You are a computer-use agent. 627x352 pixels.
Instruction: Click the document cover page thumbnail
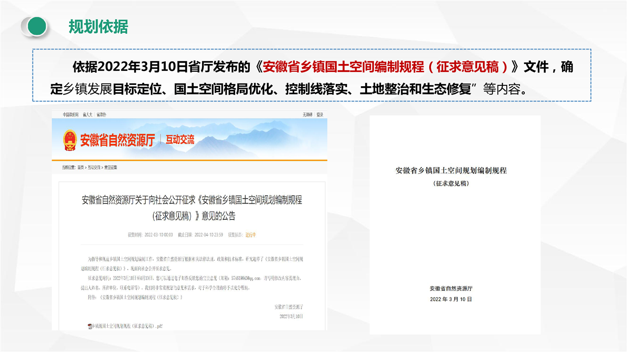(x=455, y=224)
